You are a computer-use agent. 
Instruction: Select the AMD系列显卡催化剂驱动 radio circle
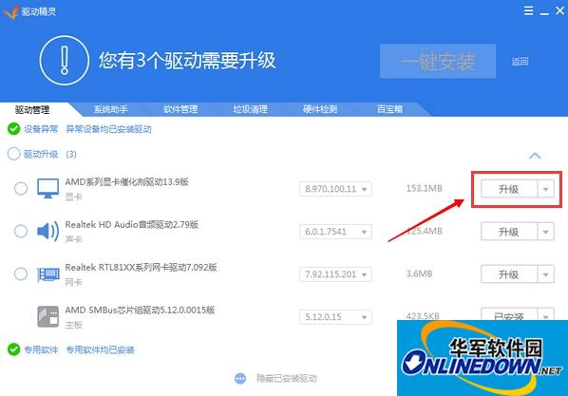21,188
